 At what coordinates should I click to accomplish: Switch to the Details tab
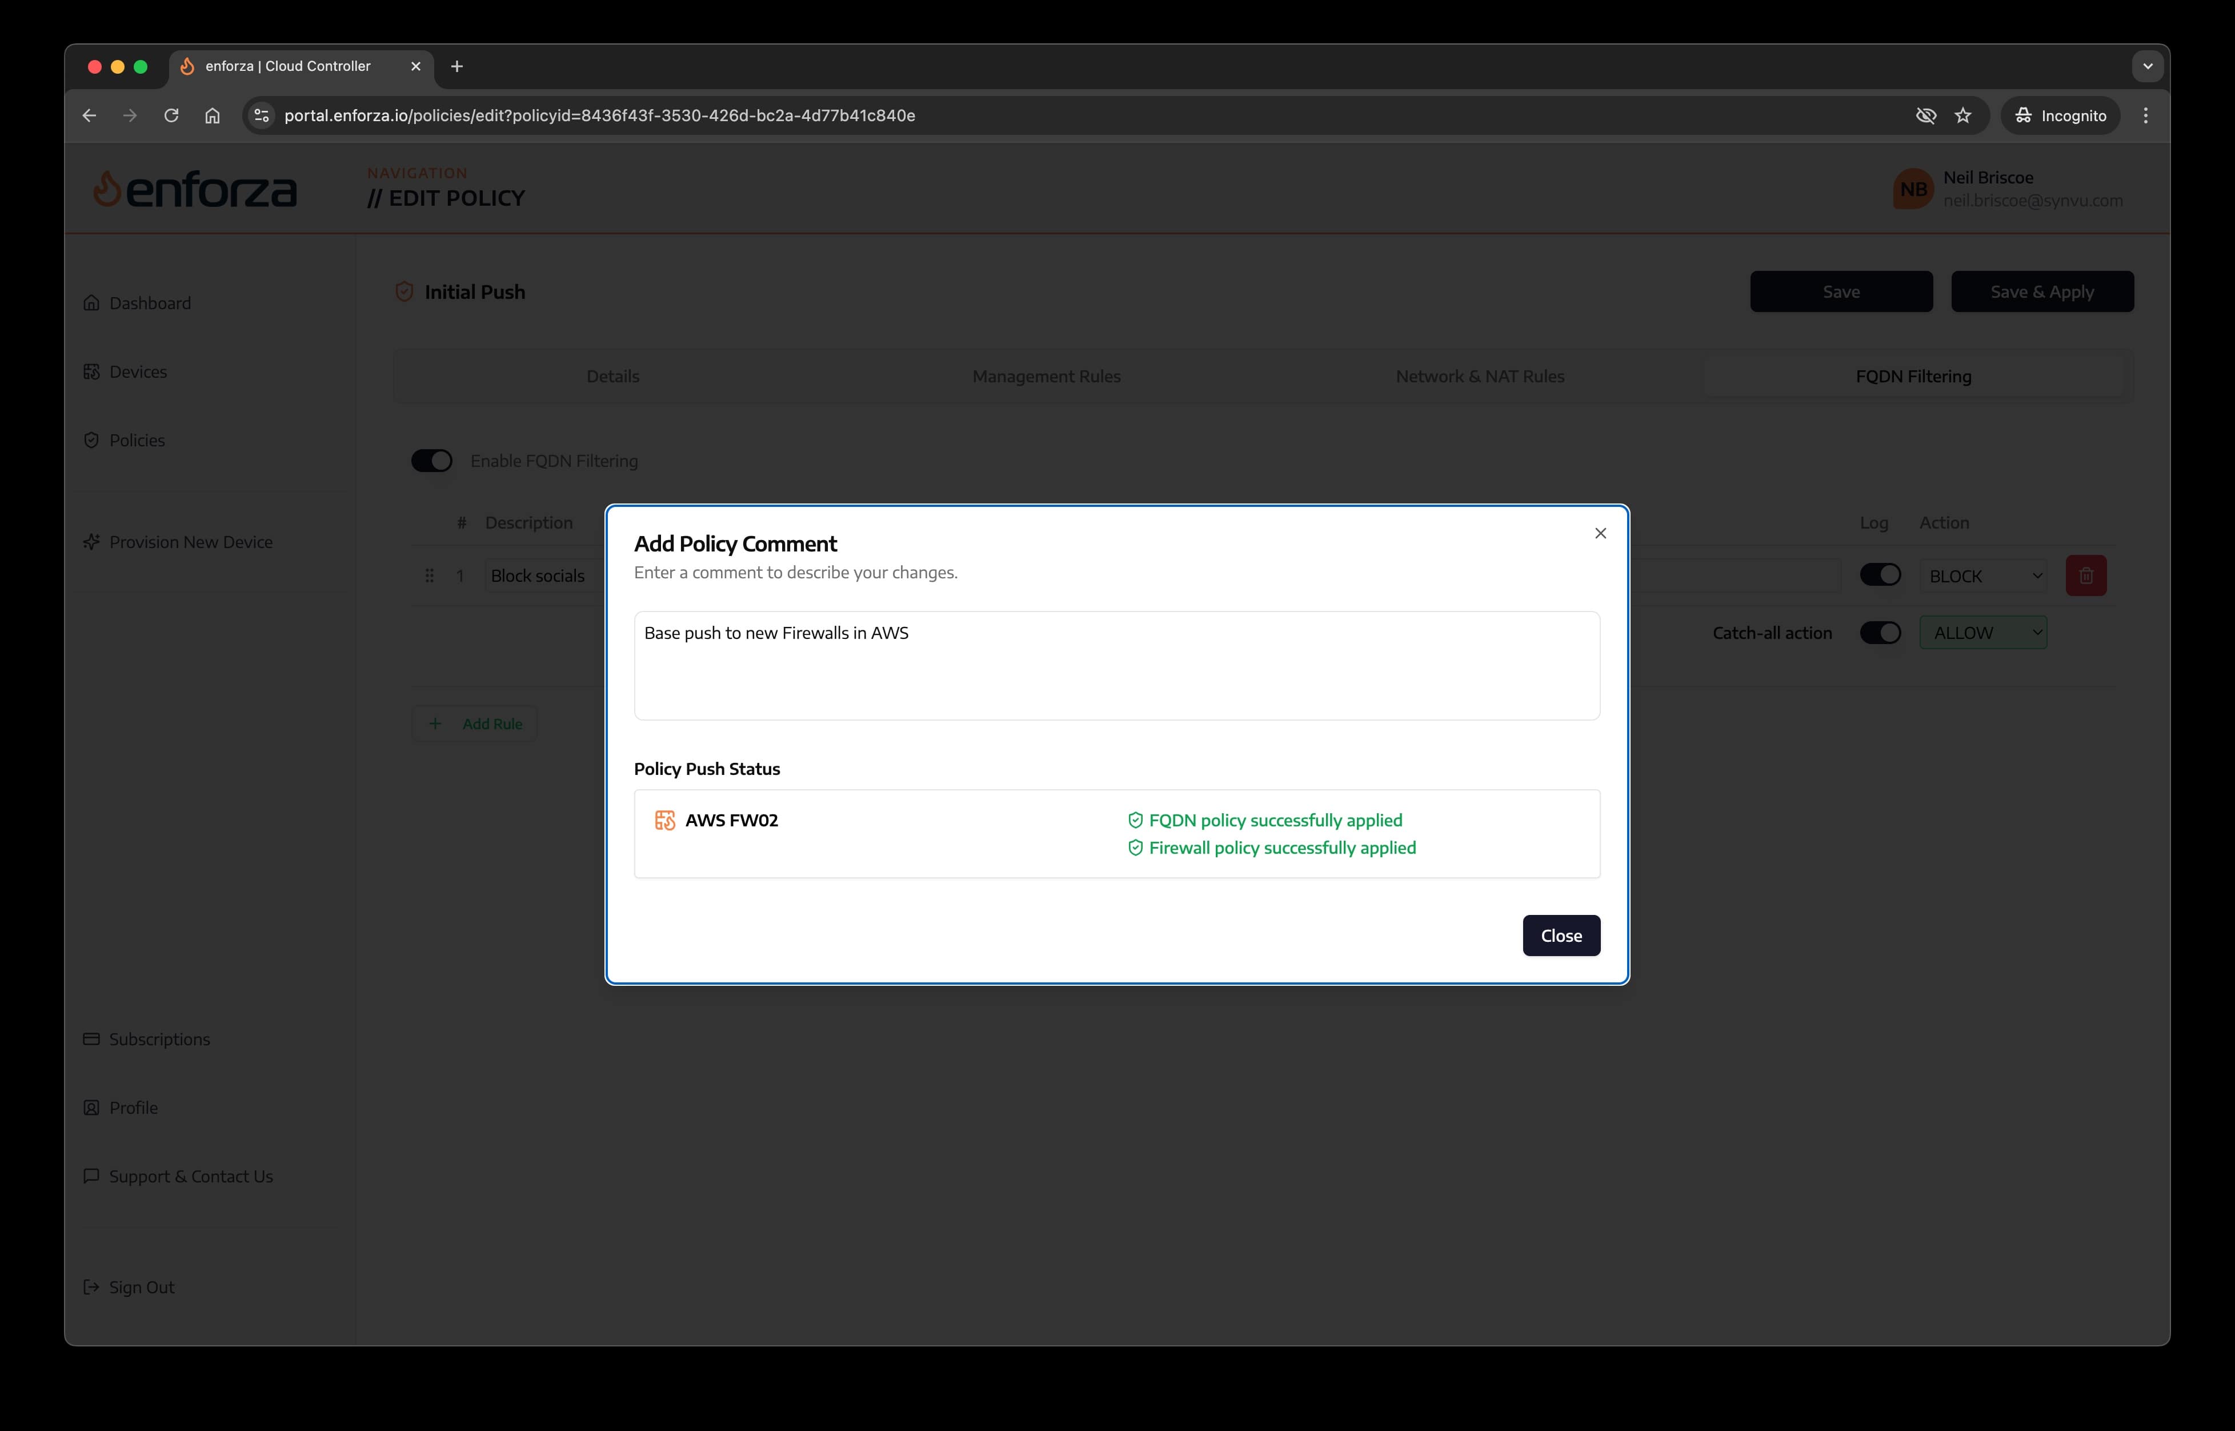pos(612,377)
